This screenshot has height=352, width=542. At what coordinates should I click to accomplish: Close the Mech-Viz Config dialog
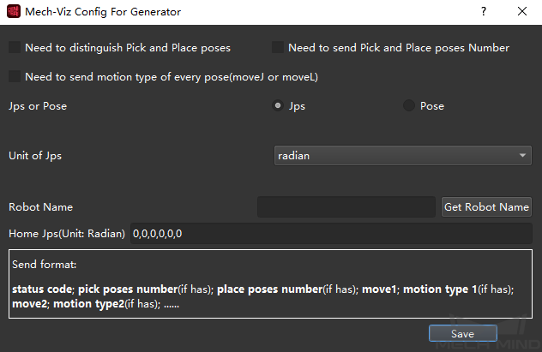point(522,12)
